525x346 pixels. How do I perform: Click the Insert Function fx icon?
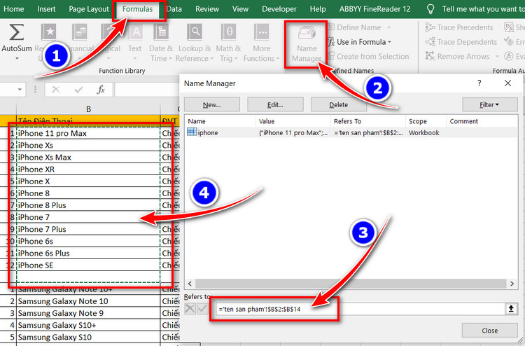[100, 90]
